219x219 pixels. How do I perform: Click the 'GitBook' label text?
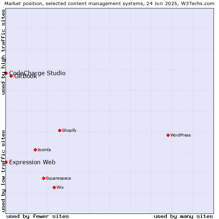pos(26,76)
